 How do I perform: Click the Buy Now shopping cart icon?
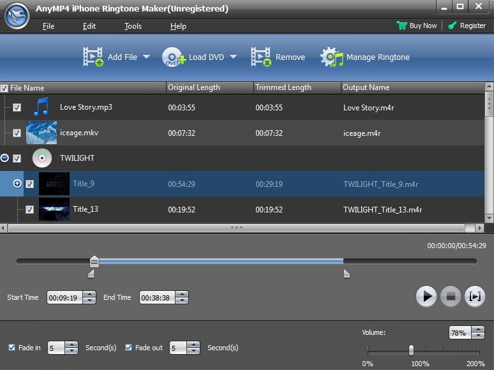[x=401, y=26]
